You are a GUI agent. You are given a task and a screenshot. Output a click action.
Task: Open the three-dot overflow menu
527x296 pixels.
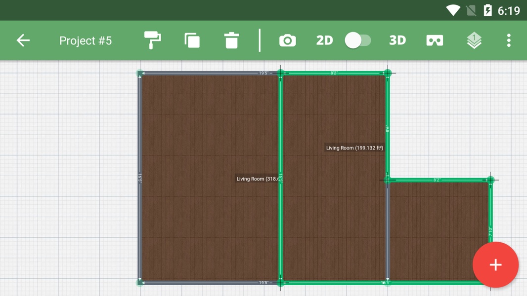509,40
